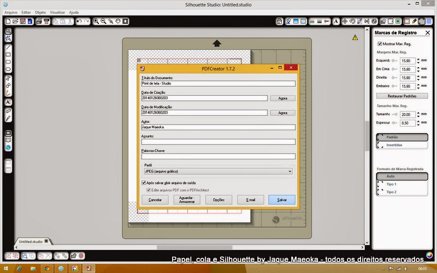The height and width of the screenshot is (273, 437).
Task: Switch to the Untitled.studio tab
Action: pyautogui.click(x=33, y=241)
